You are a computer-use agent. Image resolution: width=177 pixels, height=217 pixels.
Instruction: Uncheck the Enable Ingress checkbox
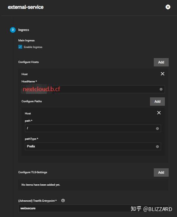[20, 47]
